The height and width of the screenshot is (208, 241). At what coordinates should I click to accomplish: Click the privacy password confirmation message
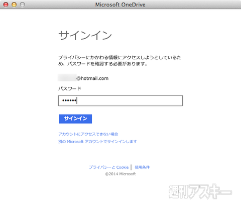120,61
